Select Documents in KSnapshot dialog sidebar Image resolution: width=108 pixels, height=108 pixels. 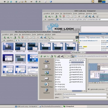[46, 67]
